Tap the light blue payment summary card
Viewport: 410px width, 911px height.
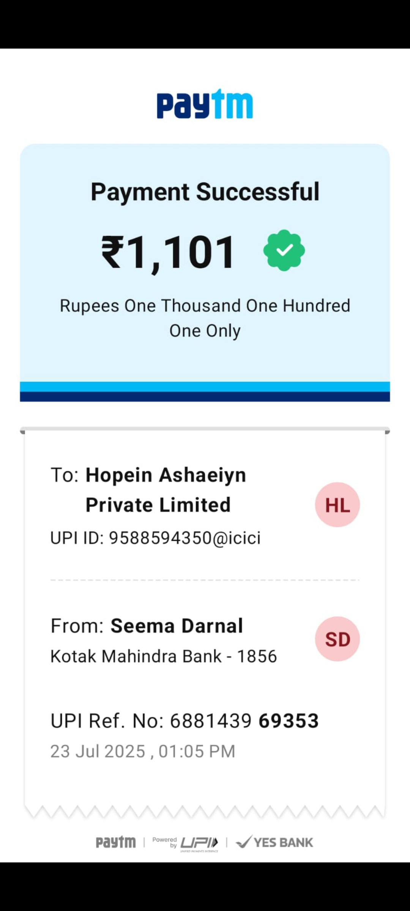(x=205, y=263)
